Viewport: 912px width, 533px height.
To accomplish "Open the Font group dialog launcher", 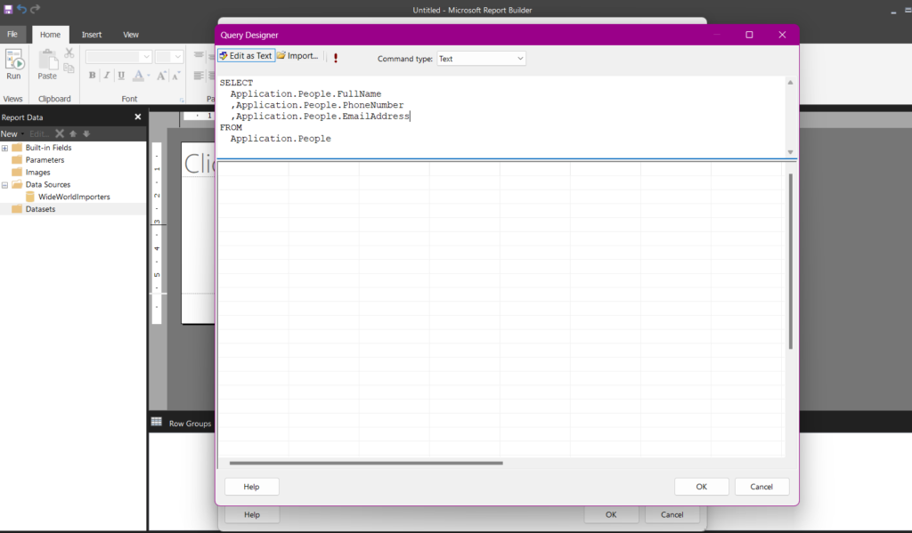I will (x=182, y=100).
